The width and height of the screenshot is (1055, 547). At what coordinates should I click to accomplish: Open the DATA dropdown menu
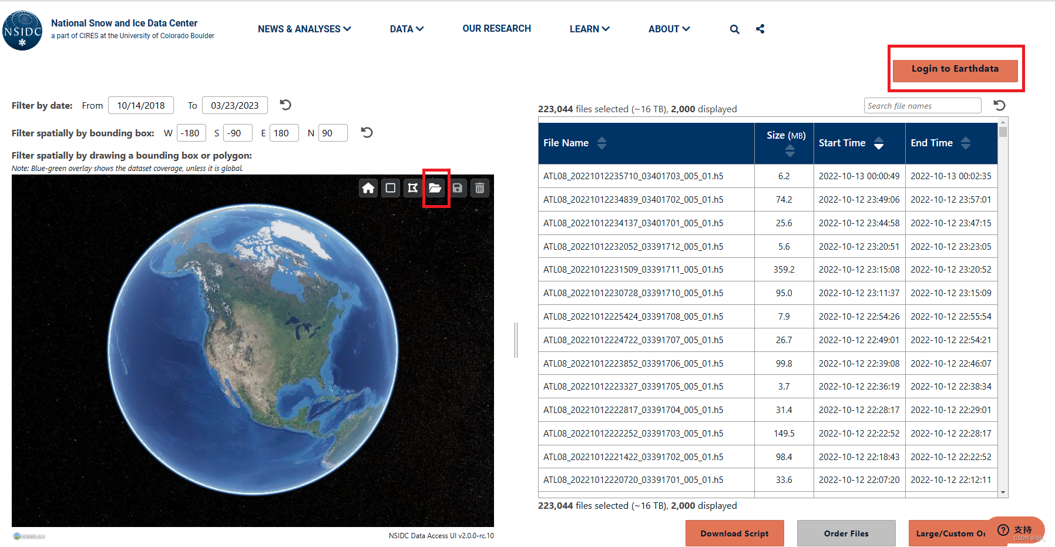[406, 28]
